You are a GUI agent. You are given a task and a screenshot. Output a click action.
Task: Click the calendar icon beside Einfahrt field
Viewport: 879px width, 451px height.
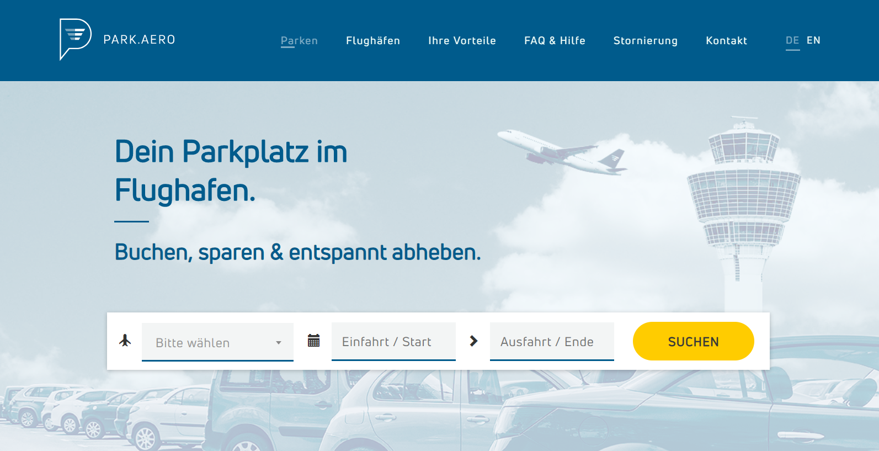313,341
